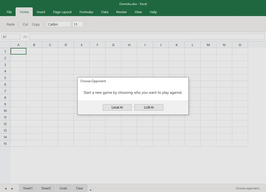Select column A header
Screen dimensions: 266x192
(x=18, y=45)
